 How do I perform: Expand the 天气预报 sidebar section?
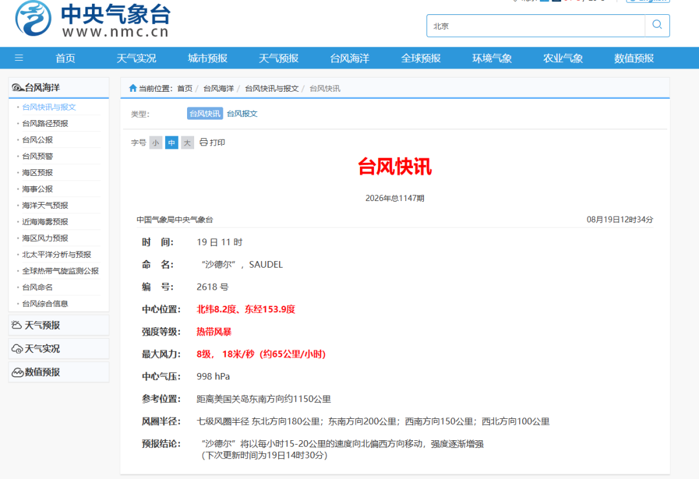pos(58,325)
